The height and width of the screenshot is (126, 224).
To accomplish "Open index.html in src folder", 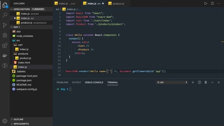I will [31, 63].
